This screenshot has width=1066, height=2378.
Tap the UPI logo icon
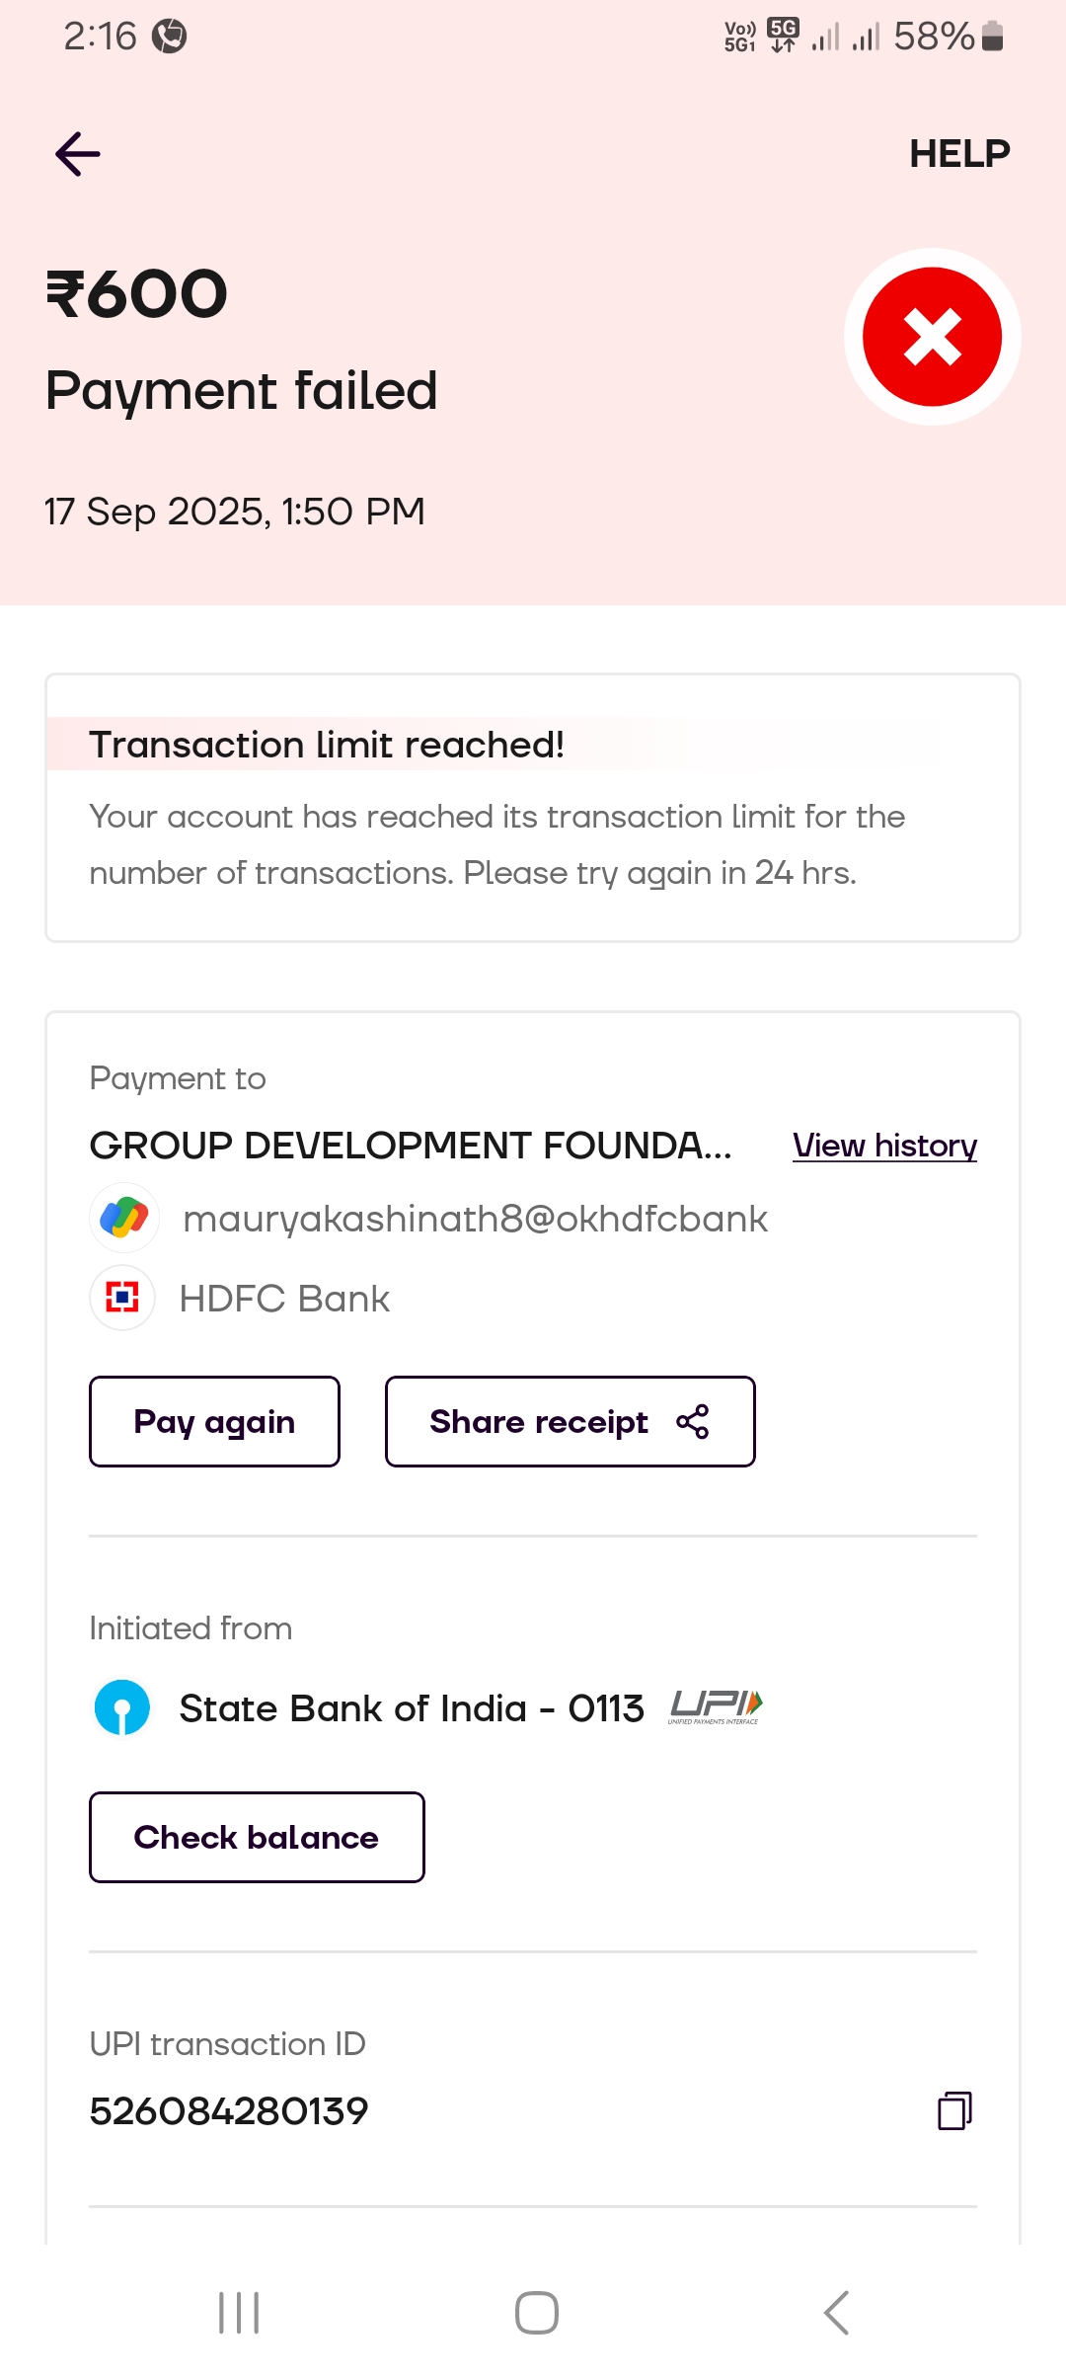716,1706
